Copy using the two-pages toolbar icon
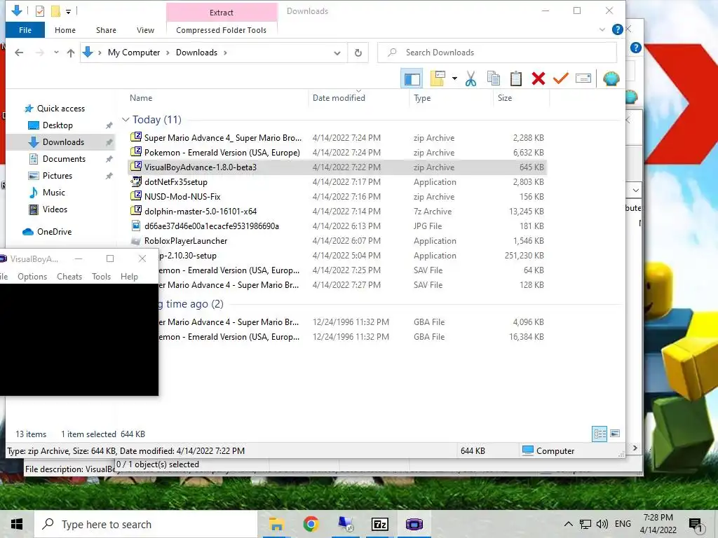The height and width of the screenshot is (538, 718). pos(493,78)
